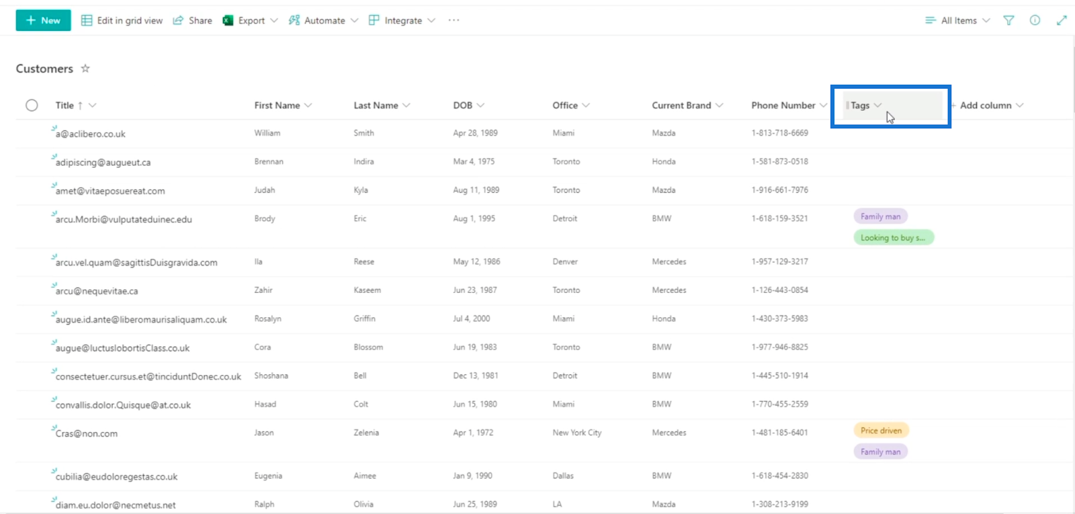Open item consectetuer.cursus.et@tinciduntDonec.co.uk

[148, 377]
